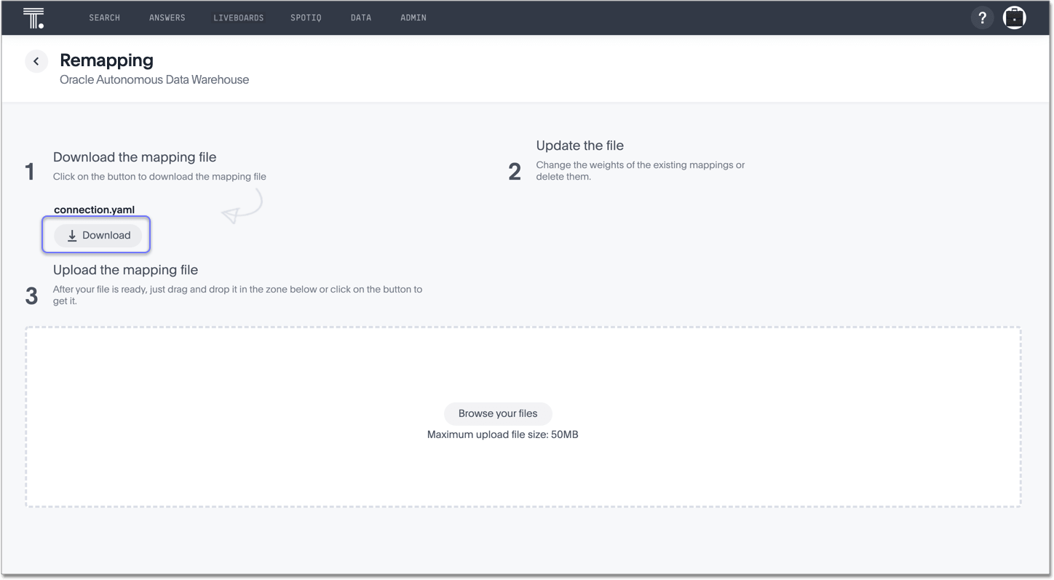
Task: Click the back arrow beside Remapping
Action: [x=36, y=61]
